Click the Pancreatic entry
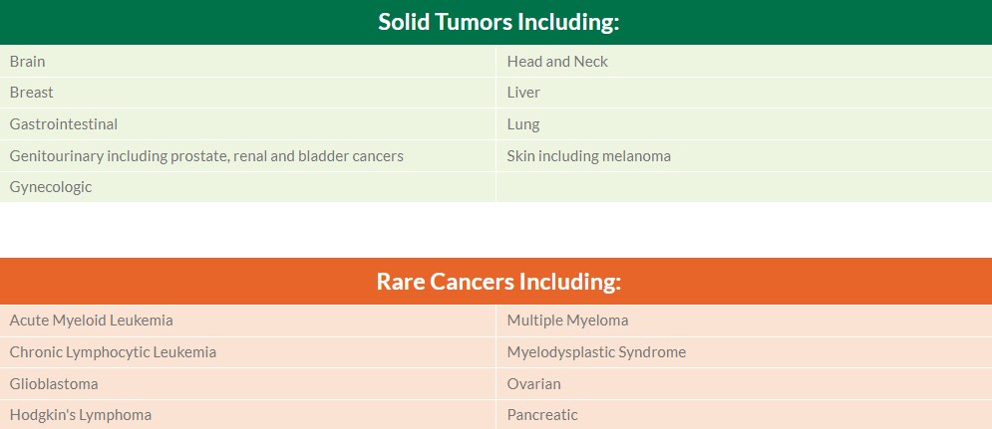Screen dimensions: 992x429 542,415
